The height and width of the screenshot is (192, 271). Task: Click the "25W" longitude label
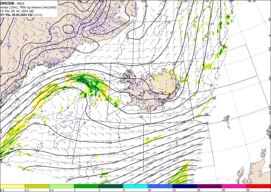coord(122,1)
